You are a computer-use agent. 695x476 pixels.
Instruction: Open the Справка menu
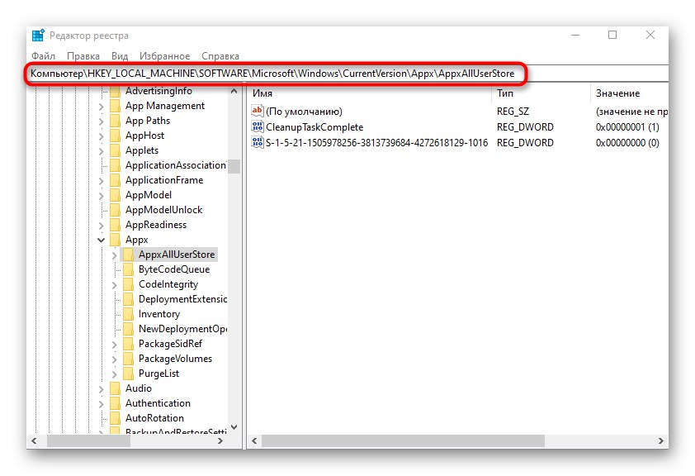tap(220, 56)
